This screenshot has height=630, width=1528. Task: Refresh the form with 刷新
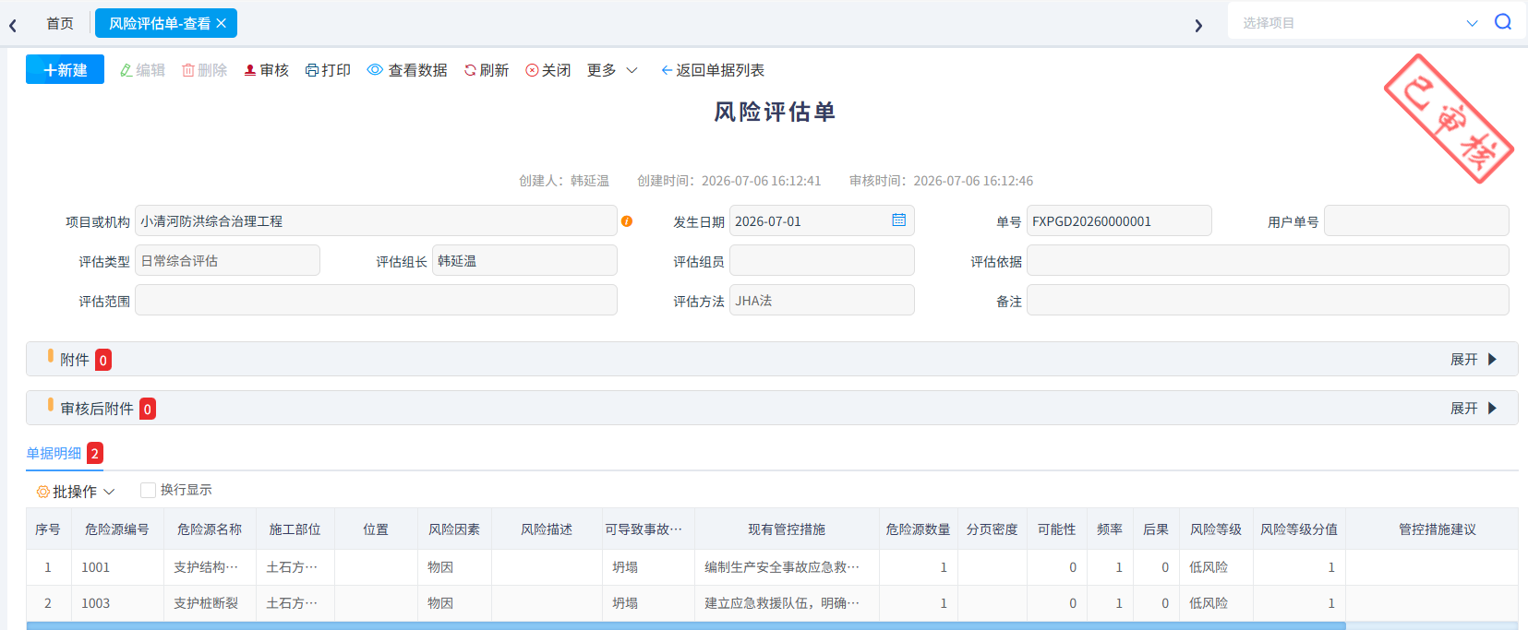(487, 70)
